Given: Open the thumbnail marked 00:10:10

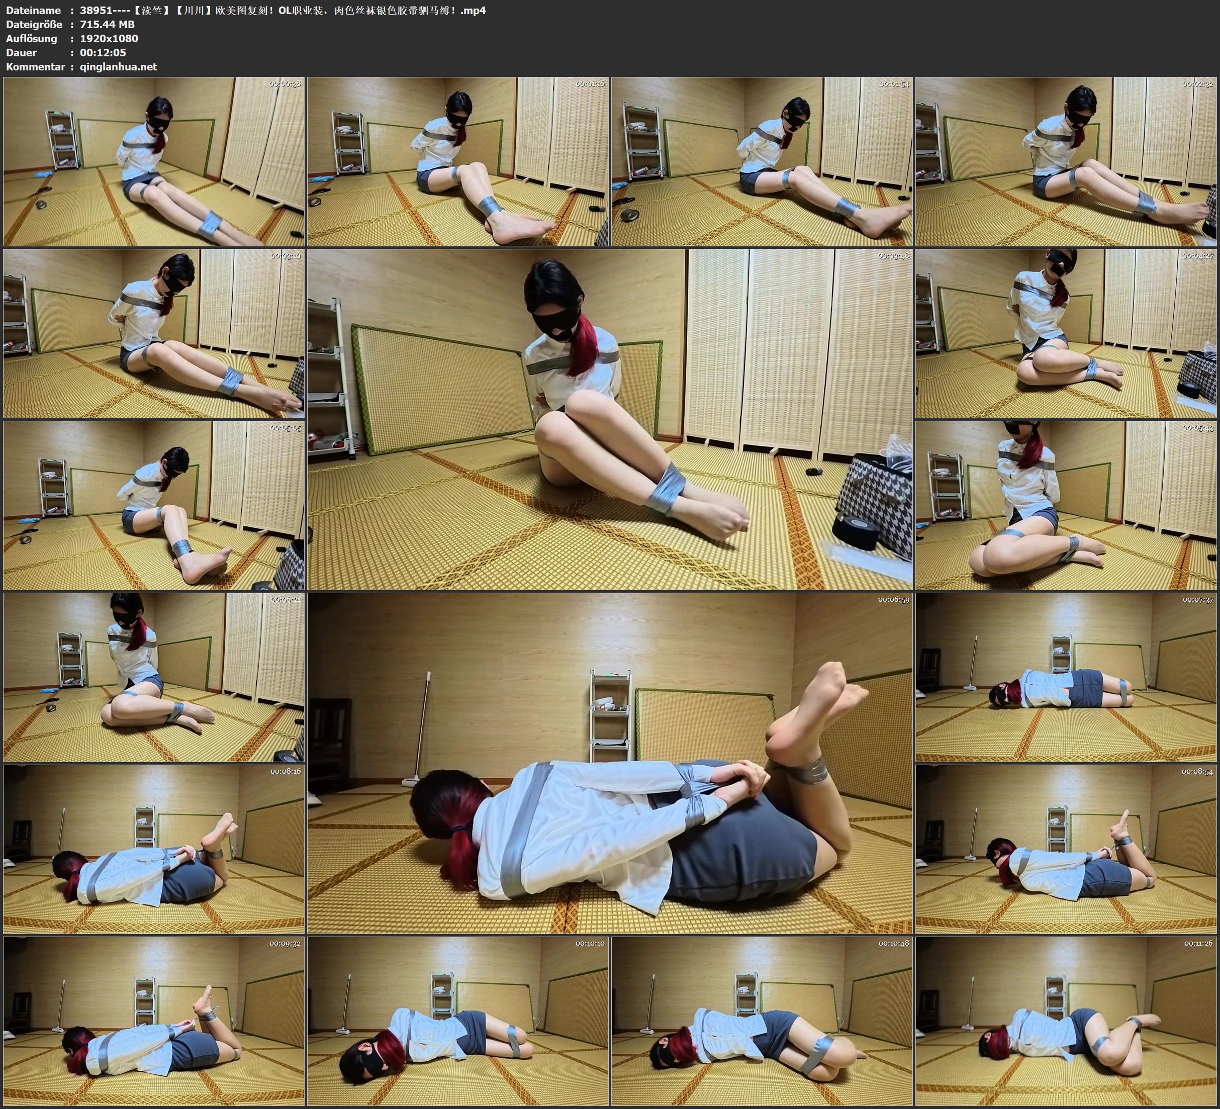Looking at the screenshot, I should 458,1021.
